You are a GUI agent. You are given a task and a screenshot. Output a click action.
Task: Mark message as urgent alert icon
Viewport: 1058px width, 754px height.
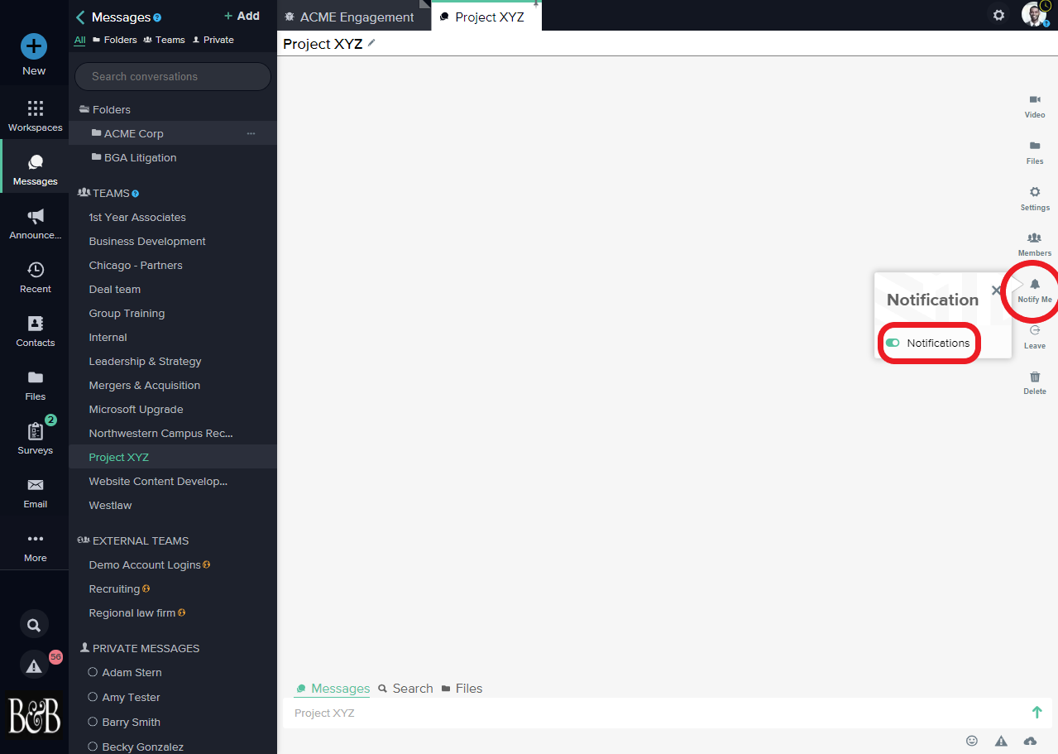click(1001, 741)
